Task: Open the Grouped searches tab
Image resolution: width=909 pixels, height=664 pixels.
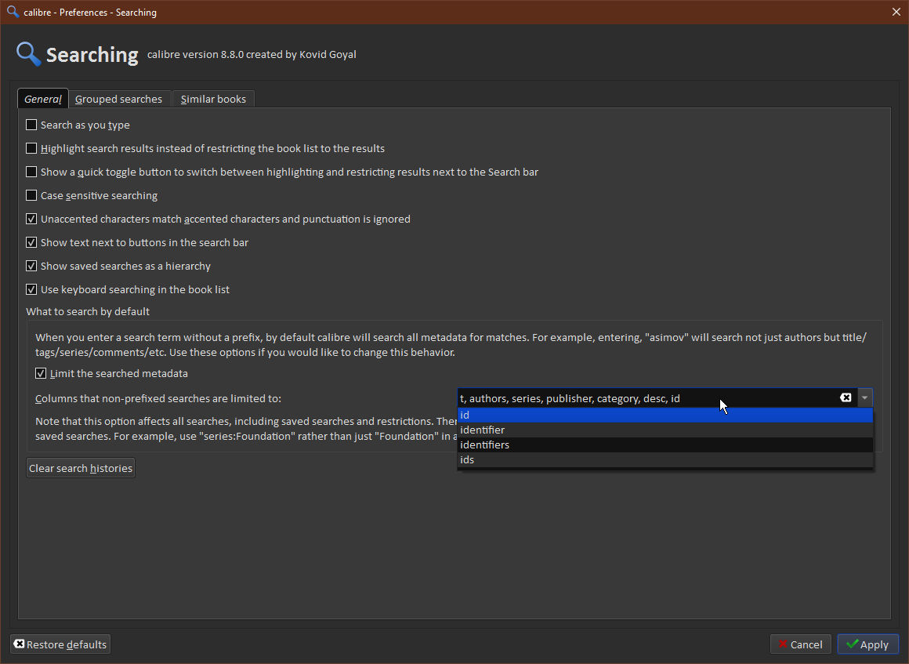Action: coord(119,99)
